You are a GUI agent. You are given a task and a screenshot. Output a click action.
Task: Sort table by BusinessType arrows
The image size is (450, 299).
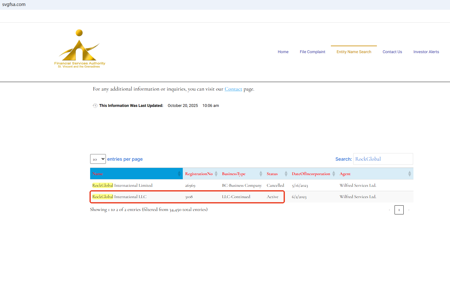point(261,174)
